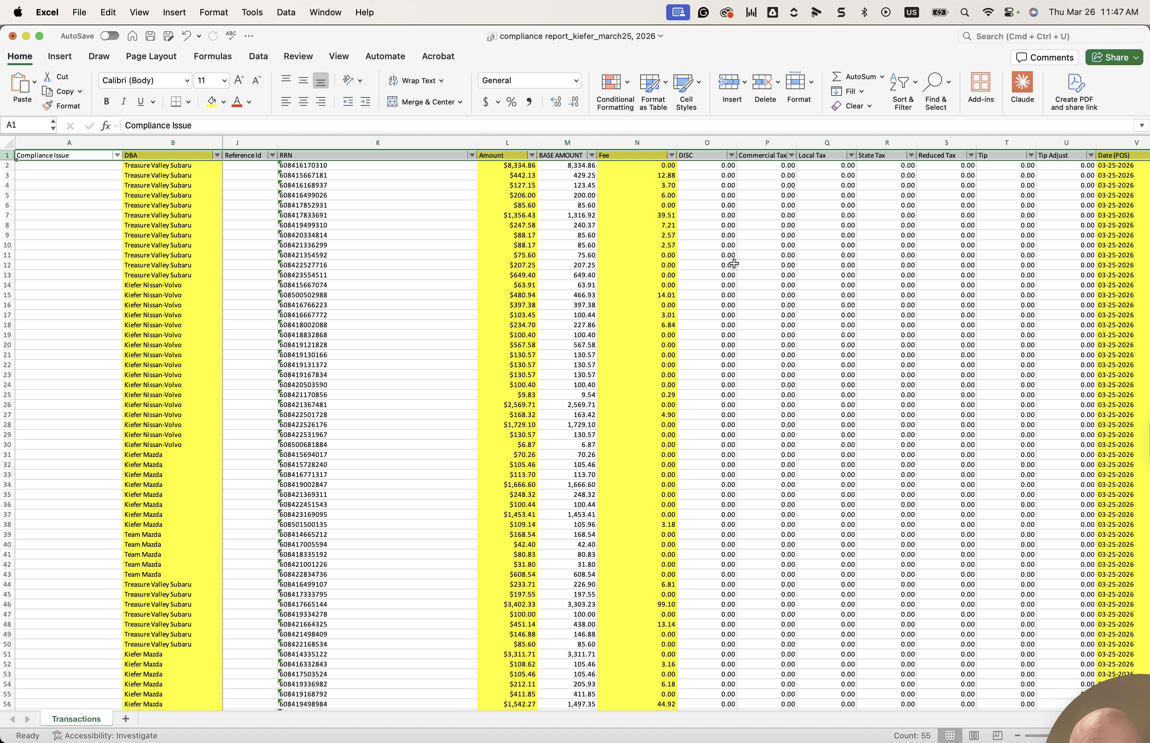Launch the Claude add-in
Viewport: 1150px width, 743px height.
(x=1022, y=87)
